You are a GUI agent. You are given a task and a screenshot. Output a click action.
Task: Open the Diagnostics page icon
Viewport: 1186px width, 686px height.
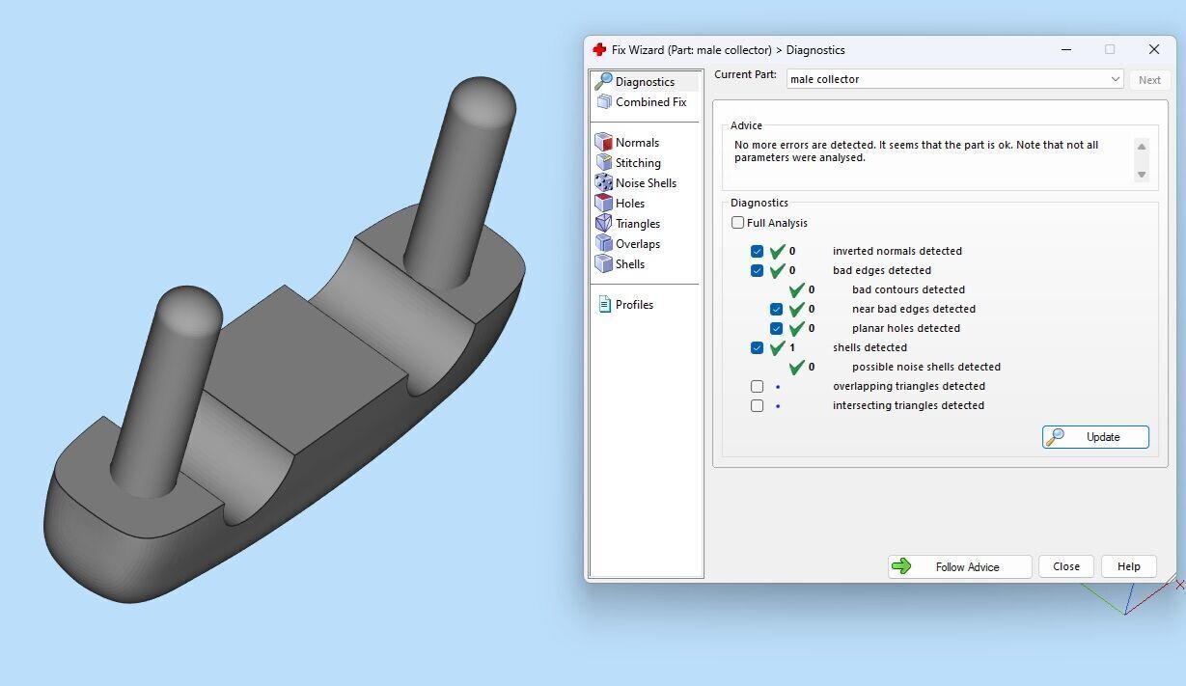[604, 81]
